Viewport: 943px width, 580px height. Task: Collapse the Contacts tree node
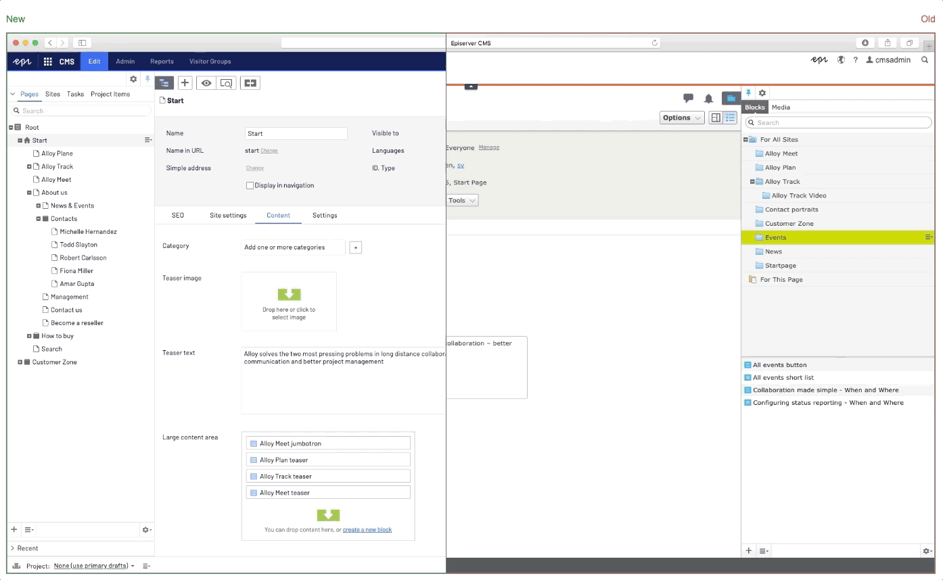click(39, 219)
